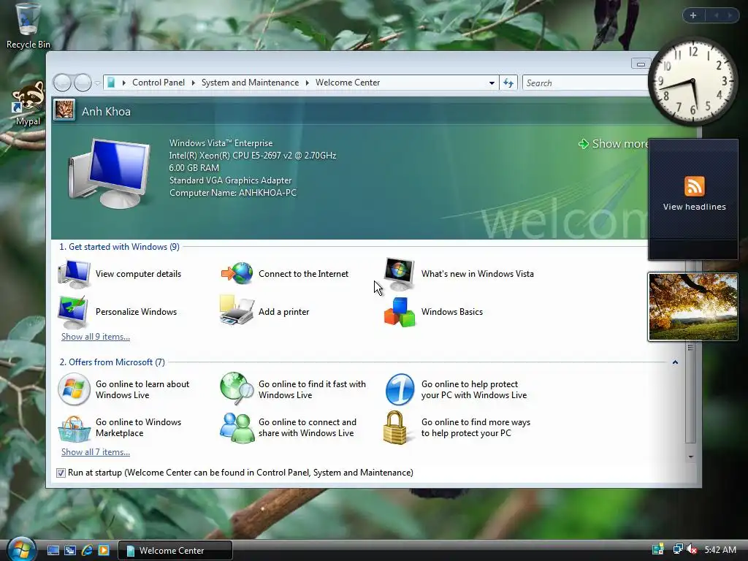
Task: Collapse the Offers from Microsoft section chevron
Action: click(675, 362)
